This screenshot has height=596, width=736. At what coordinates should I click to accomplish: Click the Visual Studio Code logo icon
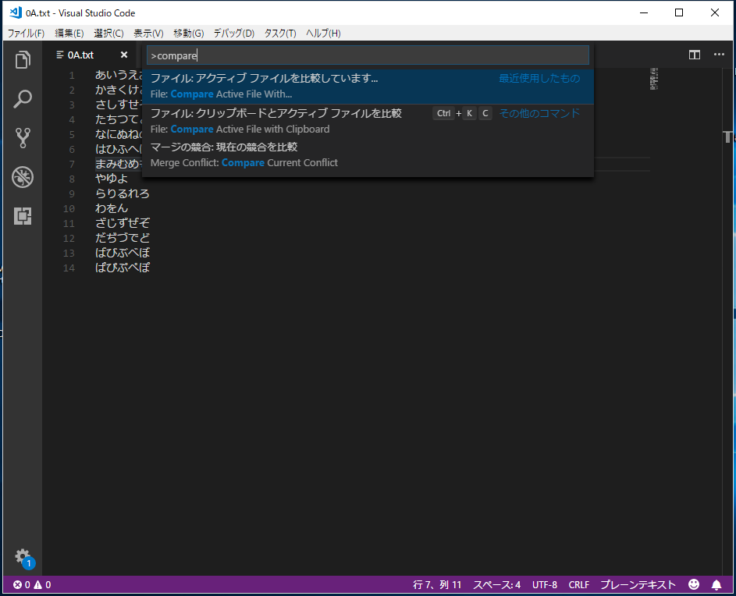[x=16, y=12]
